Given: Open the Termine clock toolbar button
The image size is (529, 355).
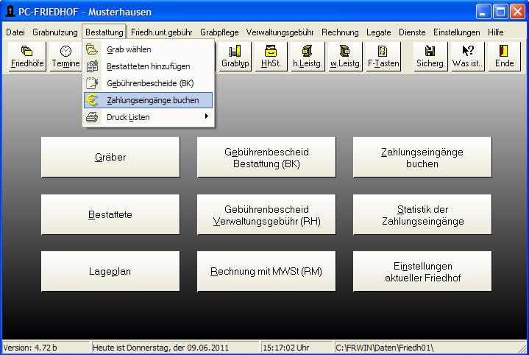Looking at the screenshot, I should [65, 57].
